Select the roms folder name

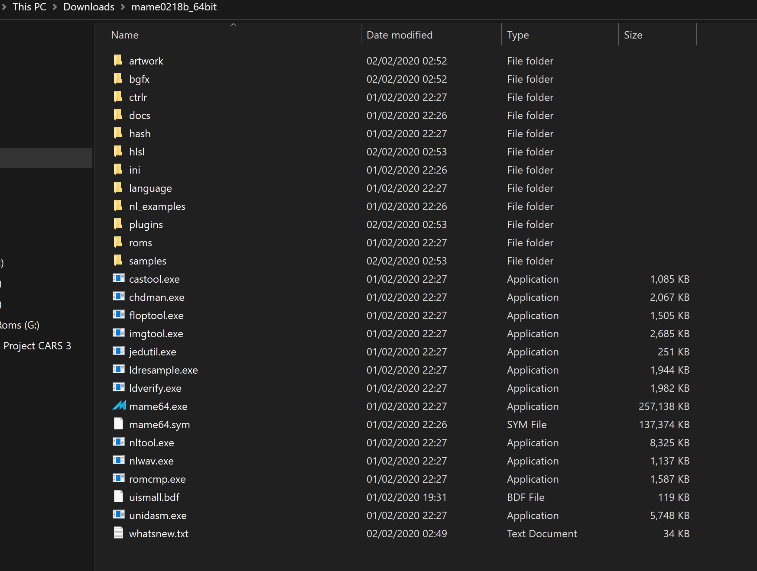click(x=140, y=243)
